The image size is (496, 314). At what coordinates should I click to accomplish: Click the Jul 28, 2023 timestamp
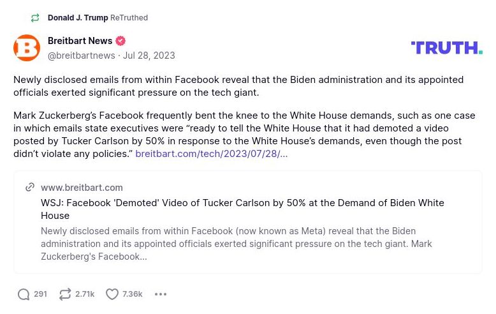point(149,56)
